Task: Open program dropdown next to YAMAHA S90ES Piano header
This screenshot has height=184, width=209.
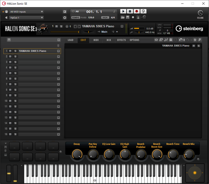Action: pyautogui.click(x=122, y=26)
